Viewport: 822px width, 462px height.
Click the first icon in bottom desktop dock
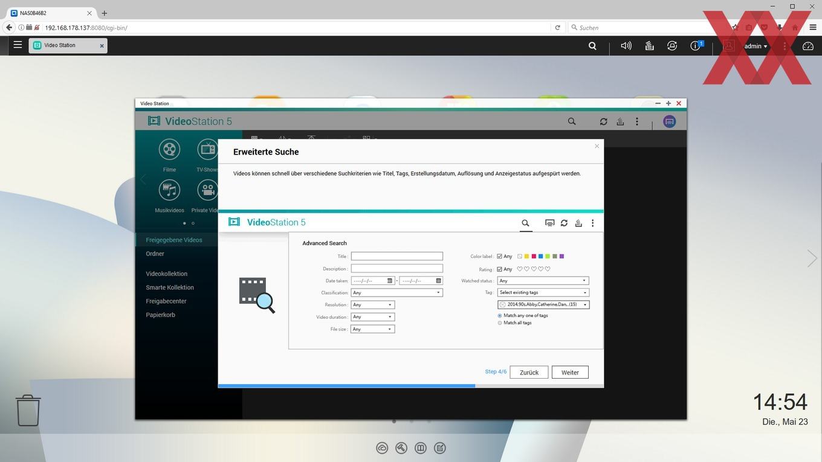coord(382,448)
